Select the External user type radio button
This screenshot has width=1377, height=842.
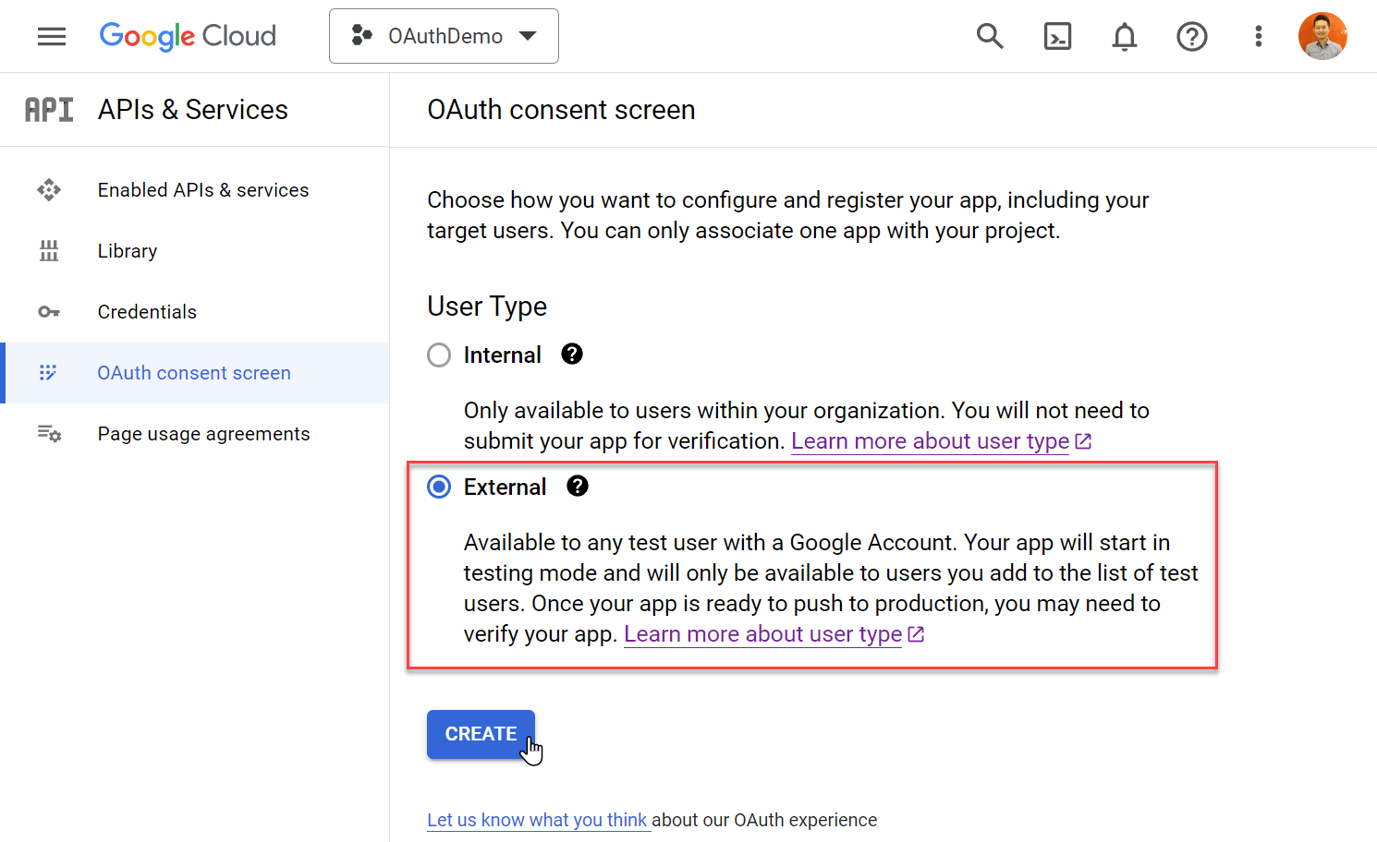pyautogui.click(x=439, y=487)
